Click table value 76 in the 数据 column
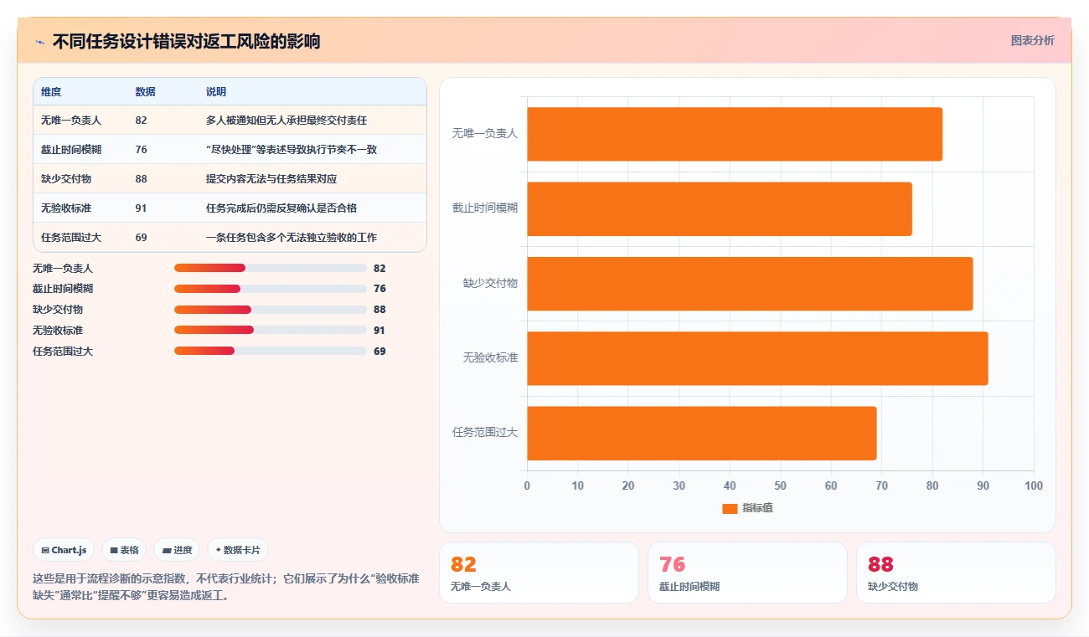Viewport: 1089px width, 637px height. (x=141, y=150)
